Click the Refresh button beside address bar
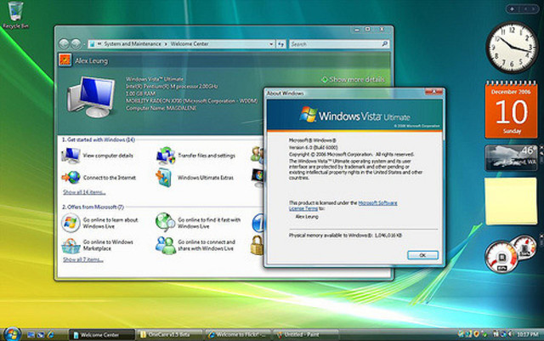The image size is (544, 341). [x=280, y=44]
